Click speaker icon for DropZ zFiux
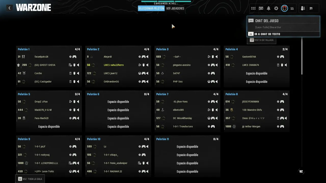 [78, 102]
